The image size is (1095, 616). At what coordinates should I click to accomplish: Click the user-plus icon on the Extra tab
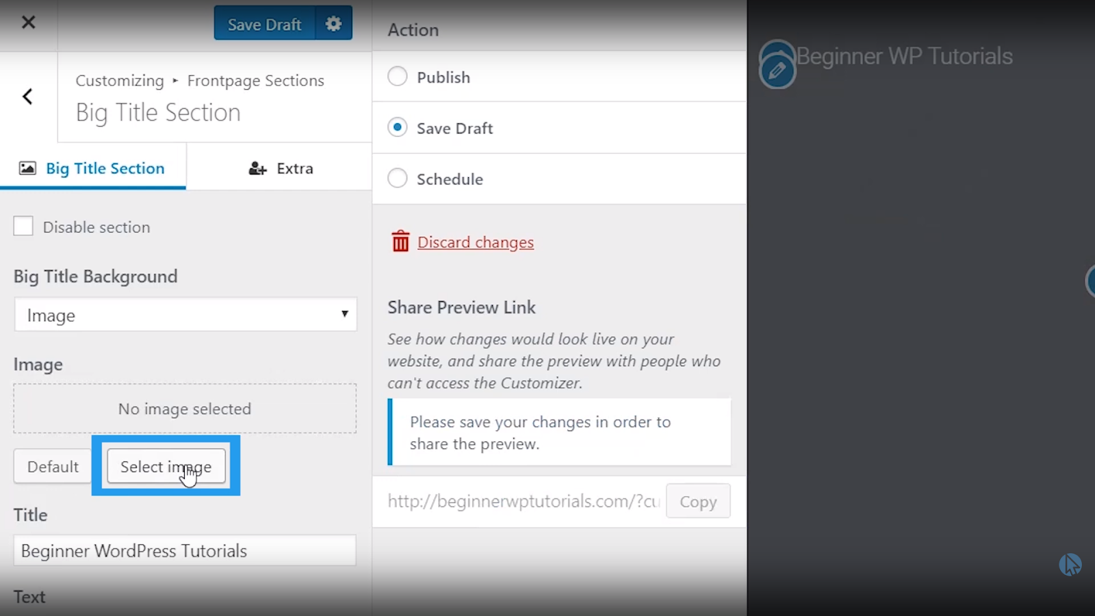tap(257, 168)
